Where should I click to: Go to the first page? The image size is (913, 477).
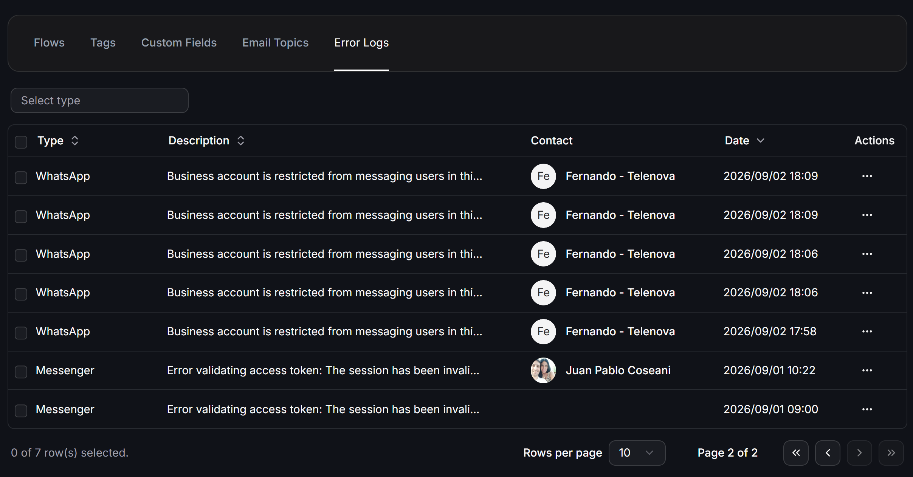(x=796, y=453)
